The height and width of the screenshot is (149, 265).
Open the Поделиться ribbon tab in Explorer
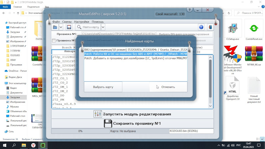tap(33, 7)
